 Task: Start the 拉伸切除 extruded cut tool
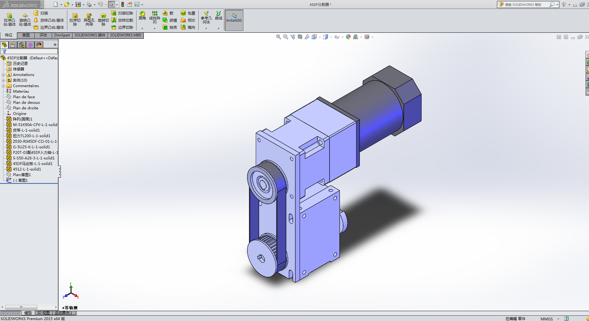(75, 20)
